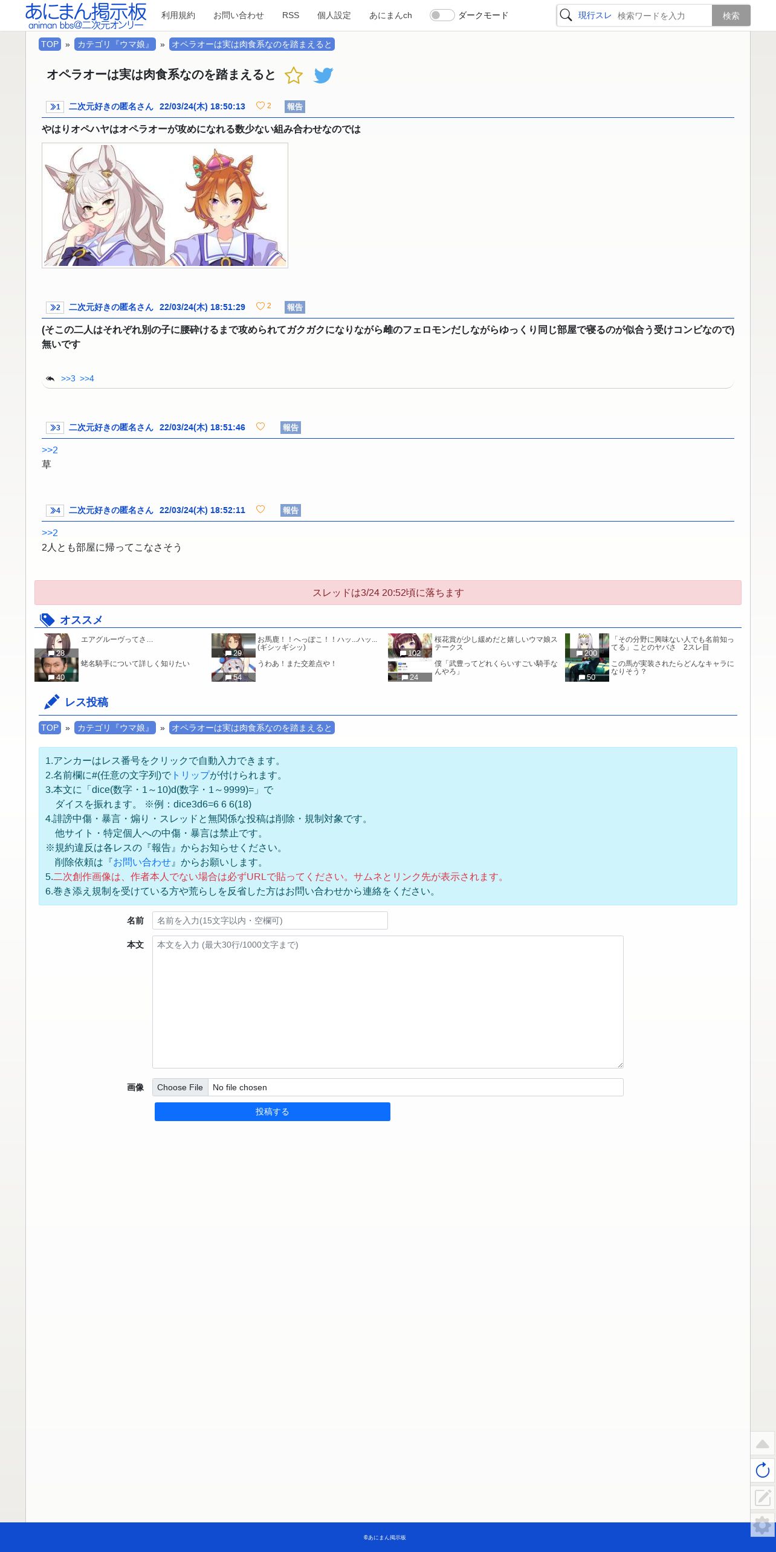Image resolution: width=776 pixels, height=1552 pixels.
Task: Open recommended thread 僕「武豊ってどれくらいすごい騎手
Action: coord(496,667)
